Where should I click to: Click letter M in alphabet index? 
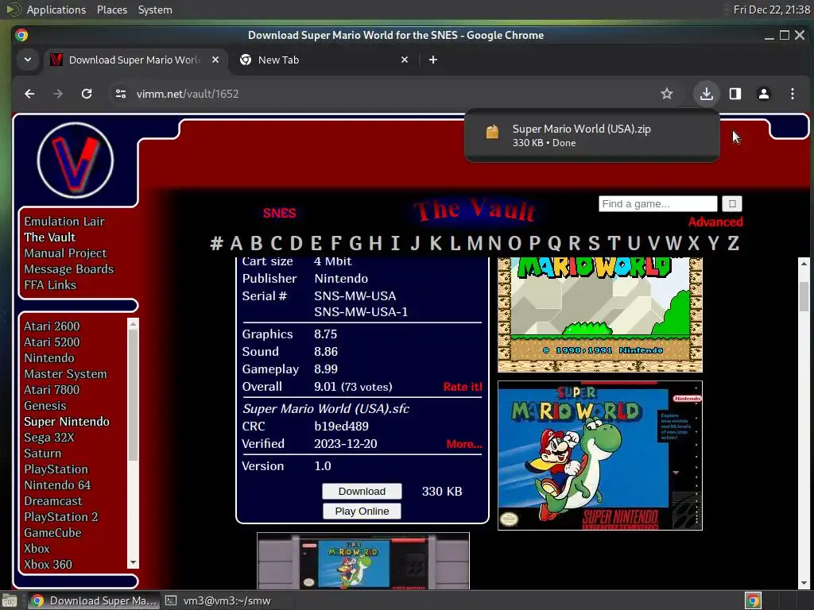click(475, 243)
